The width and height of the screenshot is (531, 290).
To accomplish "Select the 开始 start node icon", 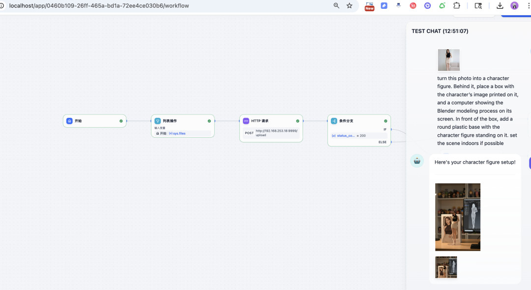I will click(69, 120).
